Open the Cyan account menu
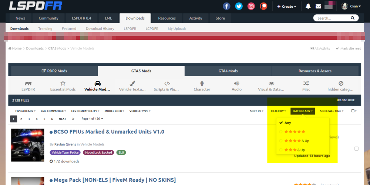The height and width of the screenshot is (185, 370). 355,6
